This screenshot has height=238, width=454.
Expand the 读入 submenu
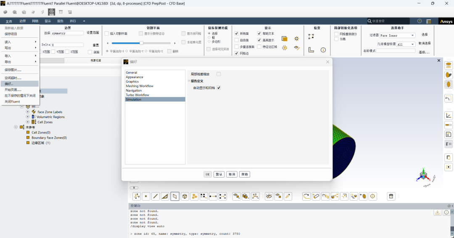click(x=20, y=42)
